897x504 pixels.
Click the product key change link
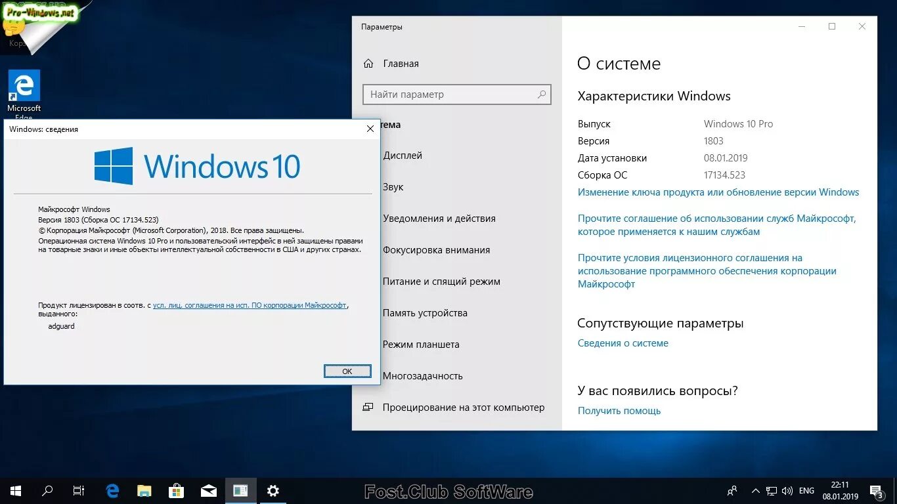[x=718, y=192]
